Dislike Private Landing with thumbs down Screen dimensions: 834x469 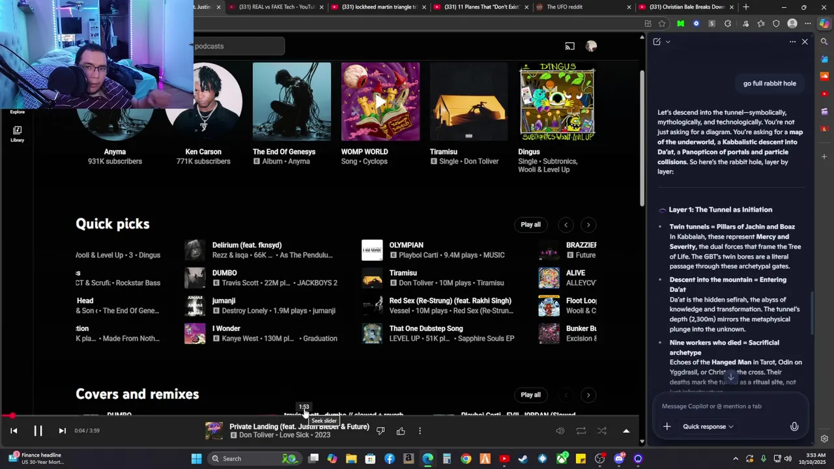pyautogui.click(x=381, y=431)
